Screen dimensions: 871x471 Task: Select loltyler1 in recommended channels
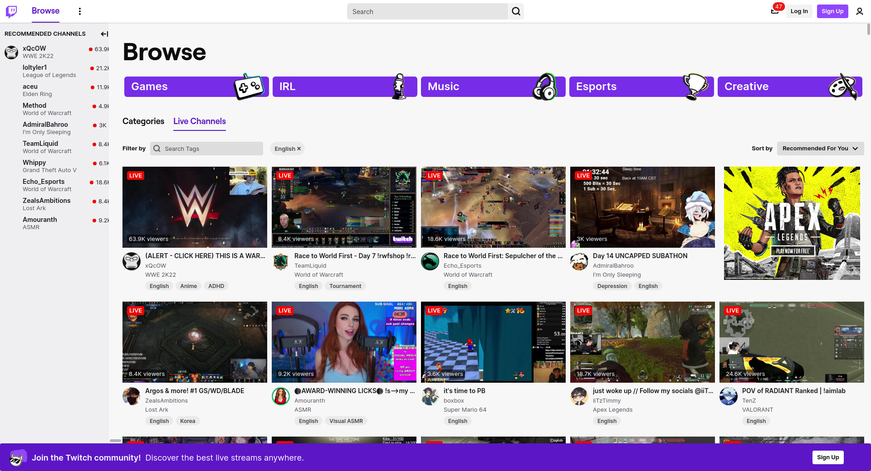pyautogui.click(x=54, y=71)
